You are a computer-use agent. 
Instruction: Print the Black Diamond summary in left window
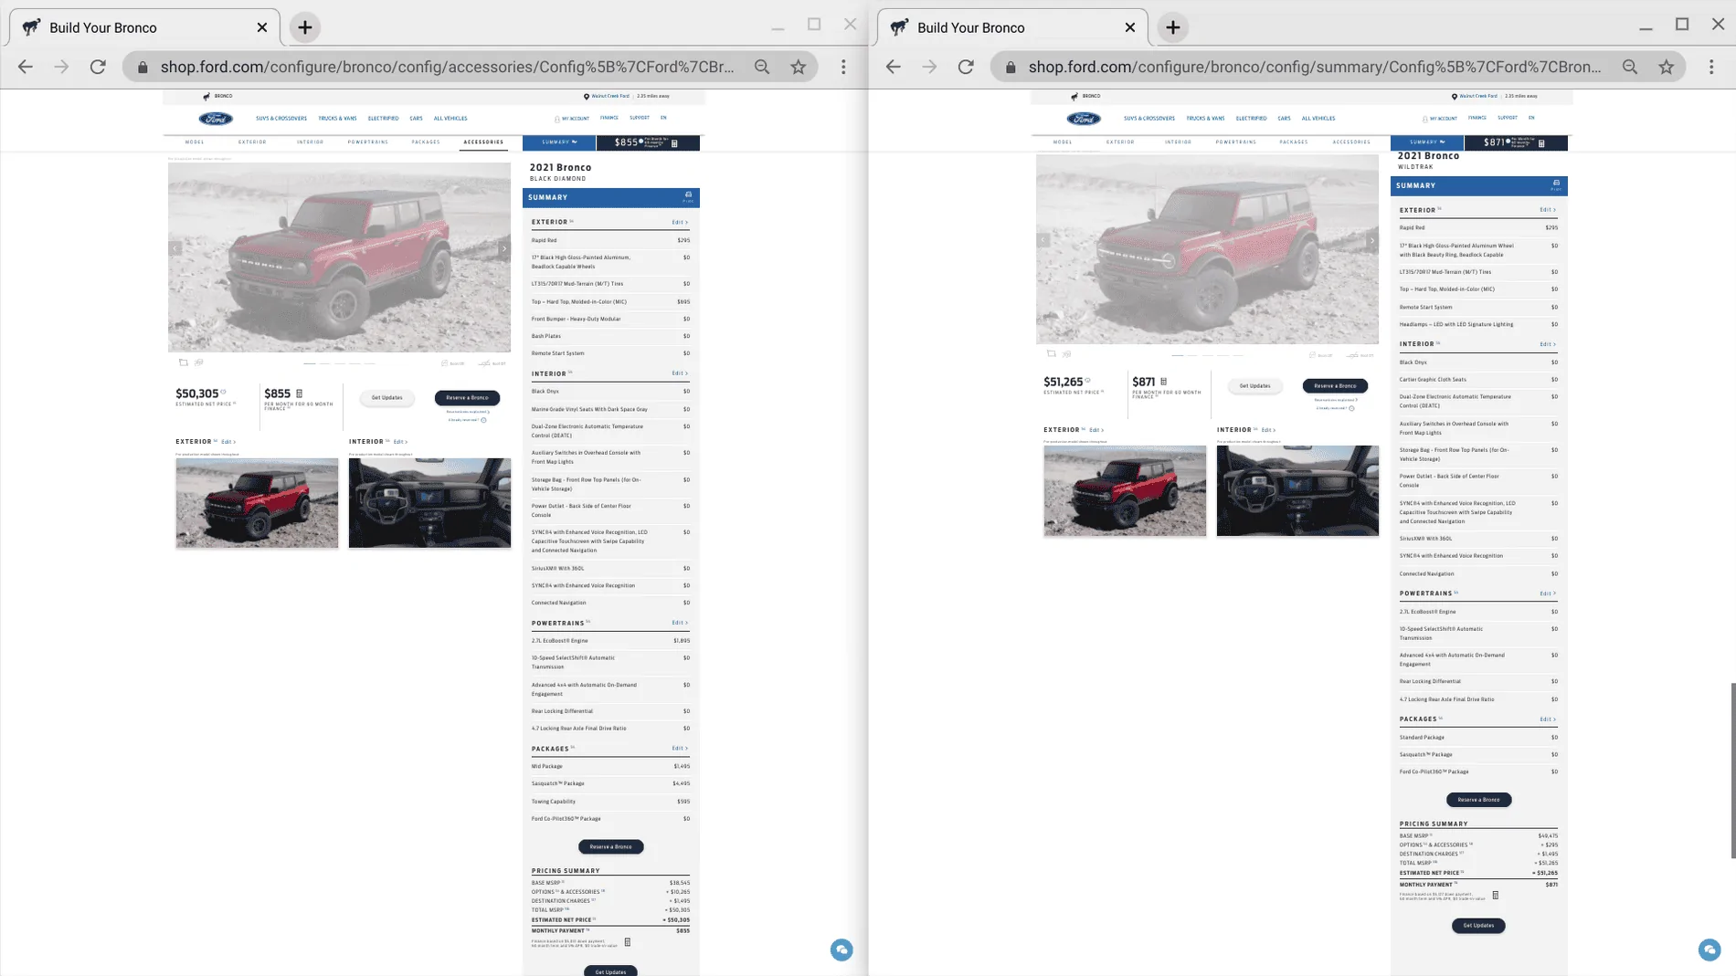(688, 196)
